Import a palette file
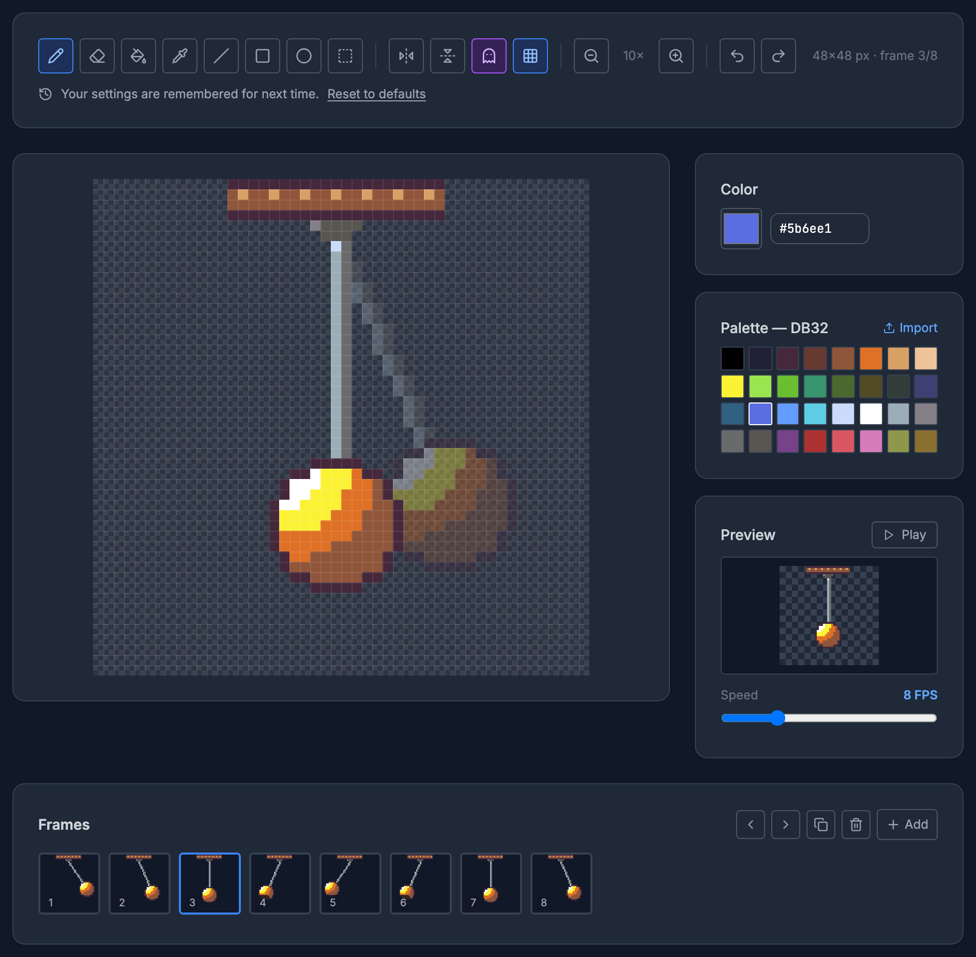This screenshot has height=957, width=976. click(x=910, y=328)
